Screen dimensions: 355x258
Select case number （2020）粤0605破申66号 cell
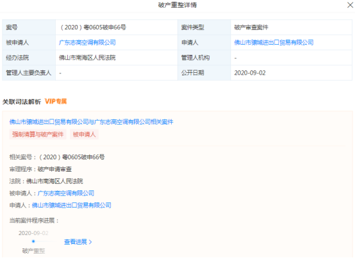[117, 27]
